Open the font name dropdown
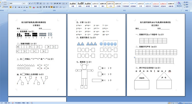The height and width of the screenshot is (104, 192). [x=22, y=4]
